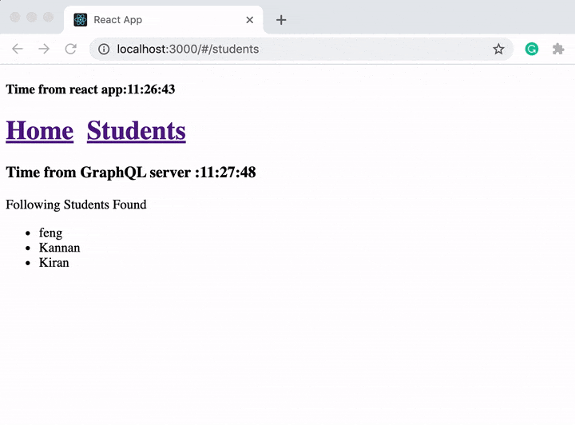Open the Grammarly extension icon
575x425 pixels.
point(531,49)
